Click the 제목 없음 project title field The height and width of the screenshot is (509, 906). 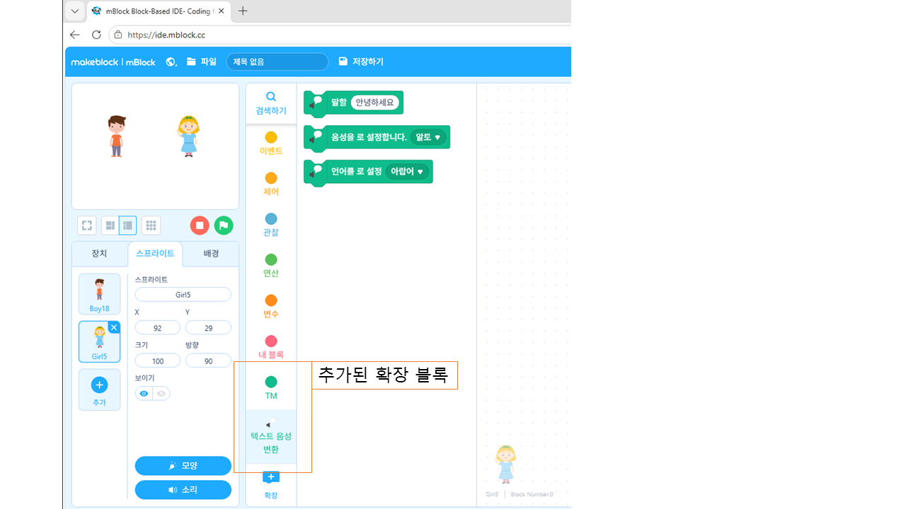tap(277, 62)
